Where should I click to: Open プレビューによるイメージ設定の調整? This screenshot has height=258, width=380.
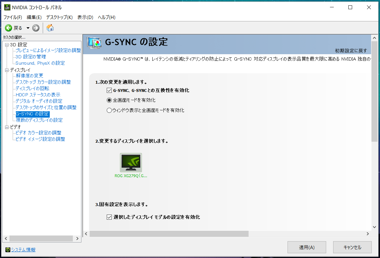48,50
